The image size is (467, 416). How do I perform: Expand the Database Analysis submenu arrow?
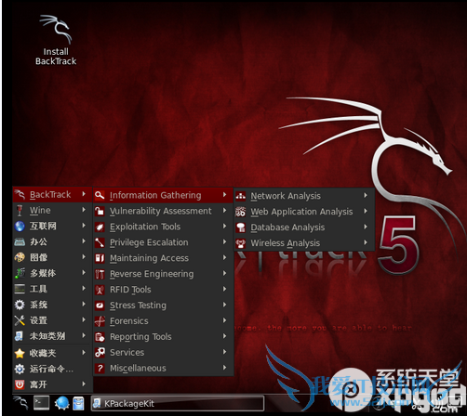tap(366, 227)
